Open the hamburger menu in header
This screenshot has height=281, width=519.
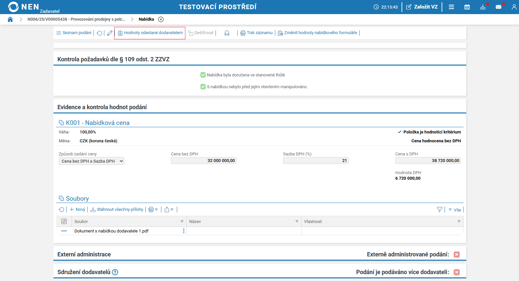click(451, 7)
